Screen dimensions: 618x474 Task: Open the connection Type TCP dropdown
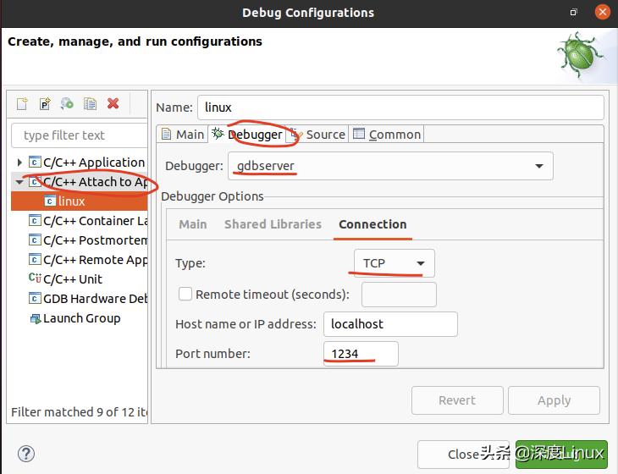click(420, 263)
